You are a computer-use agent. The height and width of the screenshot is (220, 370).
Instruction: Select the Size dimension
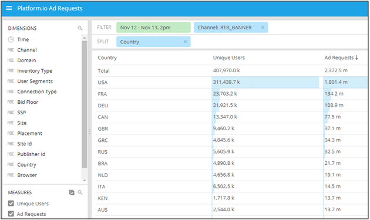point(22,123)
